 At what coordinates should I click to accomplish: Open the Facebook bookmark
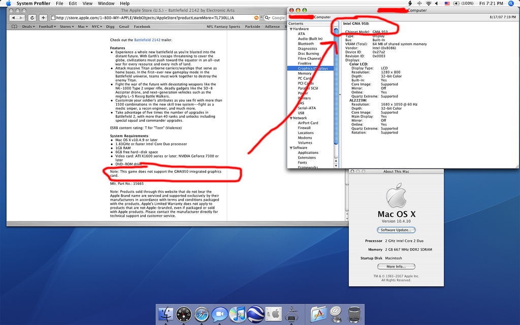142,26
